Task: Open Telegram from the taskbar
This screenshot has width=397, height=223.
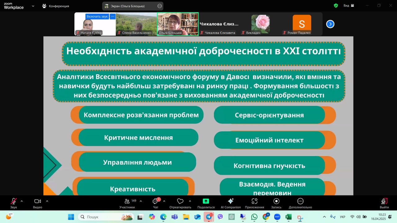Action: pos(209,217)
